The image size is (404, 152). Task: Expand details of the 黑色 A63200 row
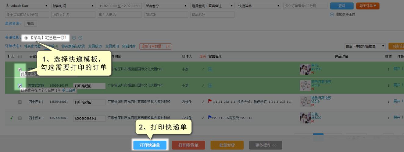(397, 69)
